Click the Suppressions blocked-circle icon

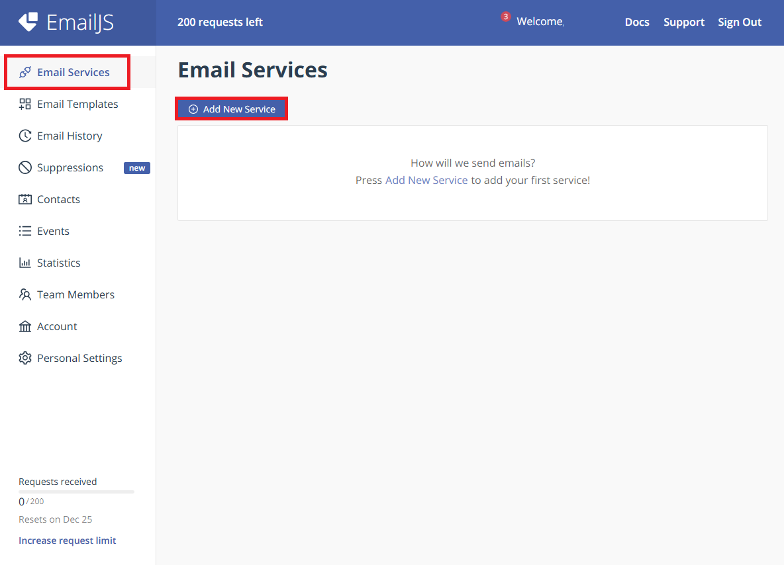click(25, 167)
